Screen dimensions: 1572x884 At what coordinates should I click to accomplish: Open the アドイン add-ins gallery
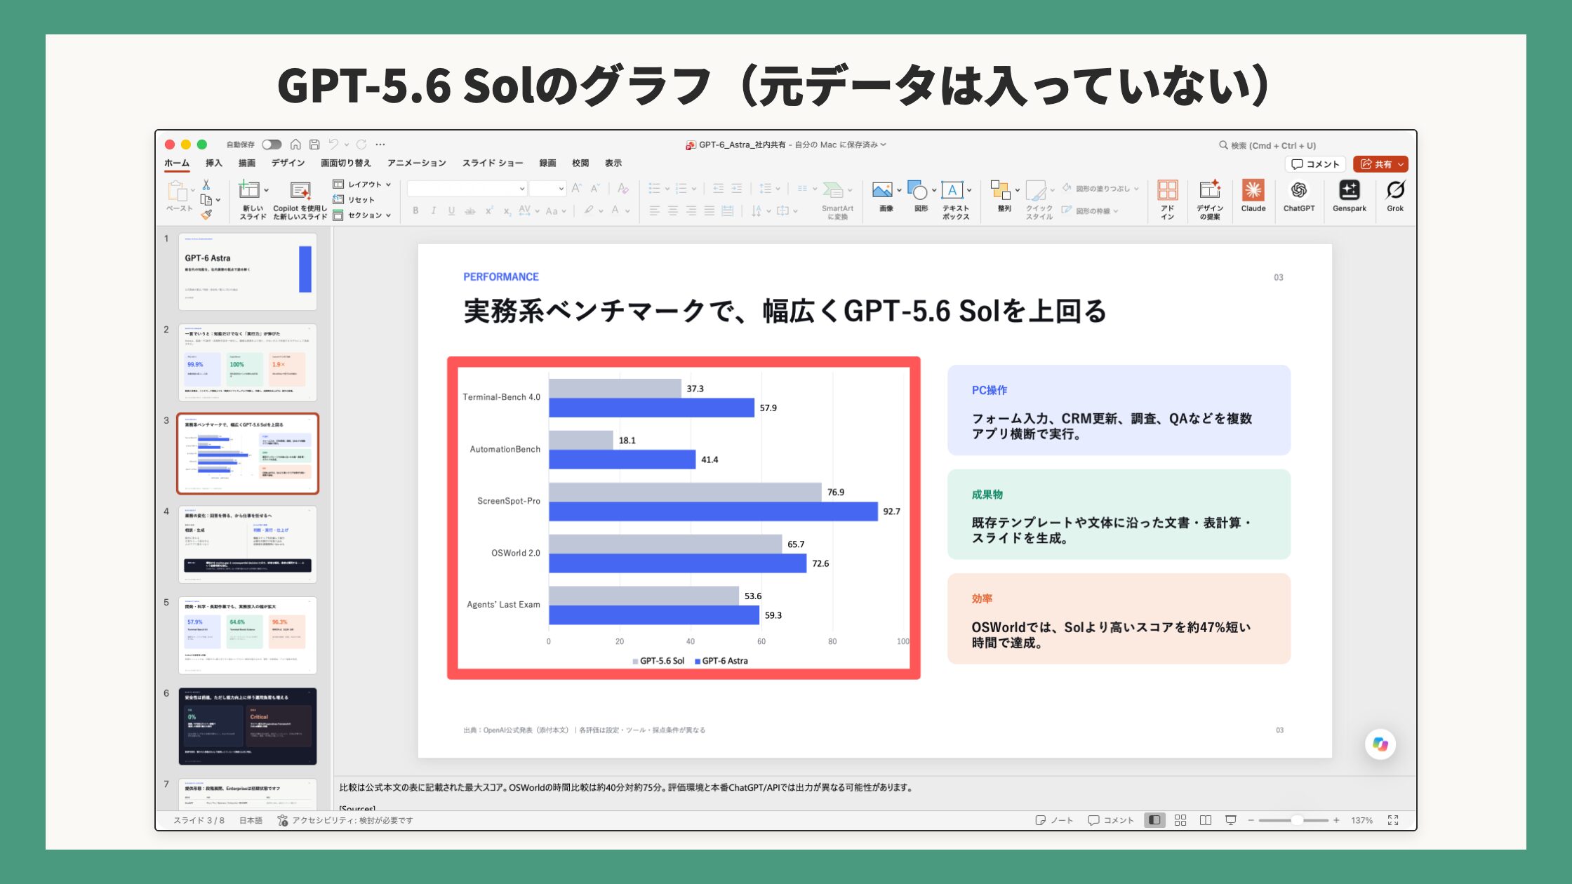coord(1168,199)
